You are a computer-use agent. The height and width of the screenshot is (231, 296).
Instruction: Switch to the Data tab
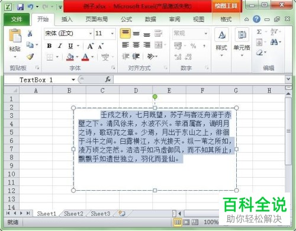point(150,20)
